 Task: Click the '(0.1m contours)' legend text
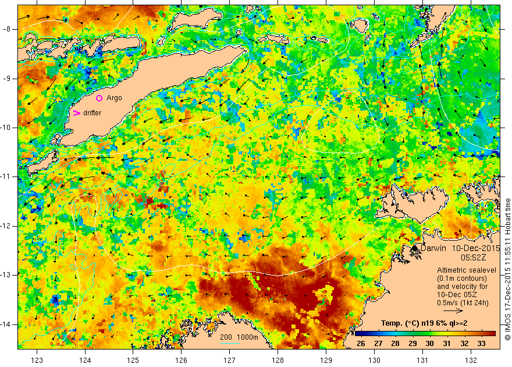coord(462,278)
